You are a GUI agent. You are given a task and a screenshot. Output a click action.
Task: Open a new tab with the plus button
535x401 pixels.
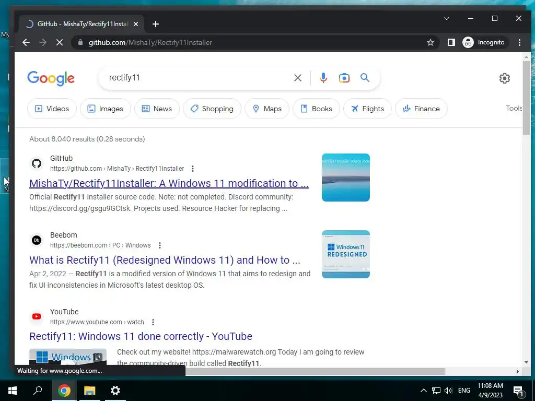156,24
